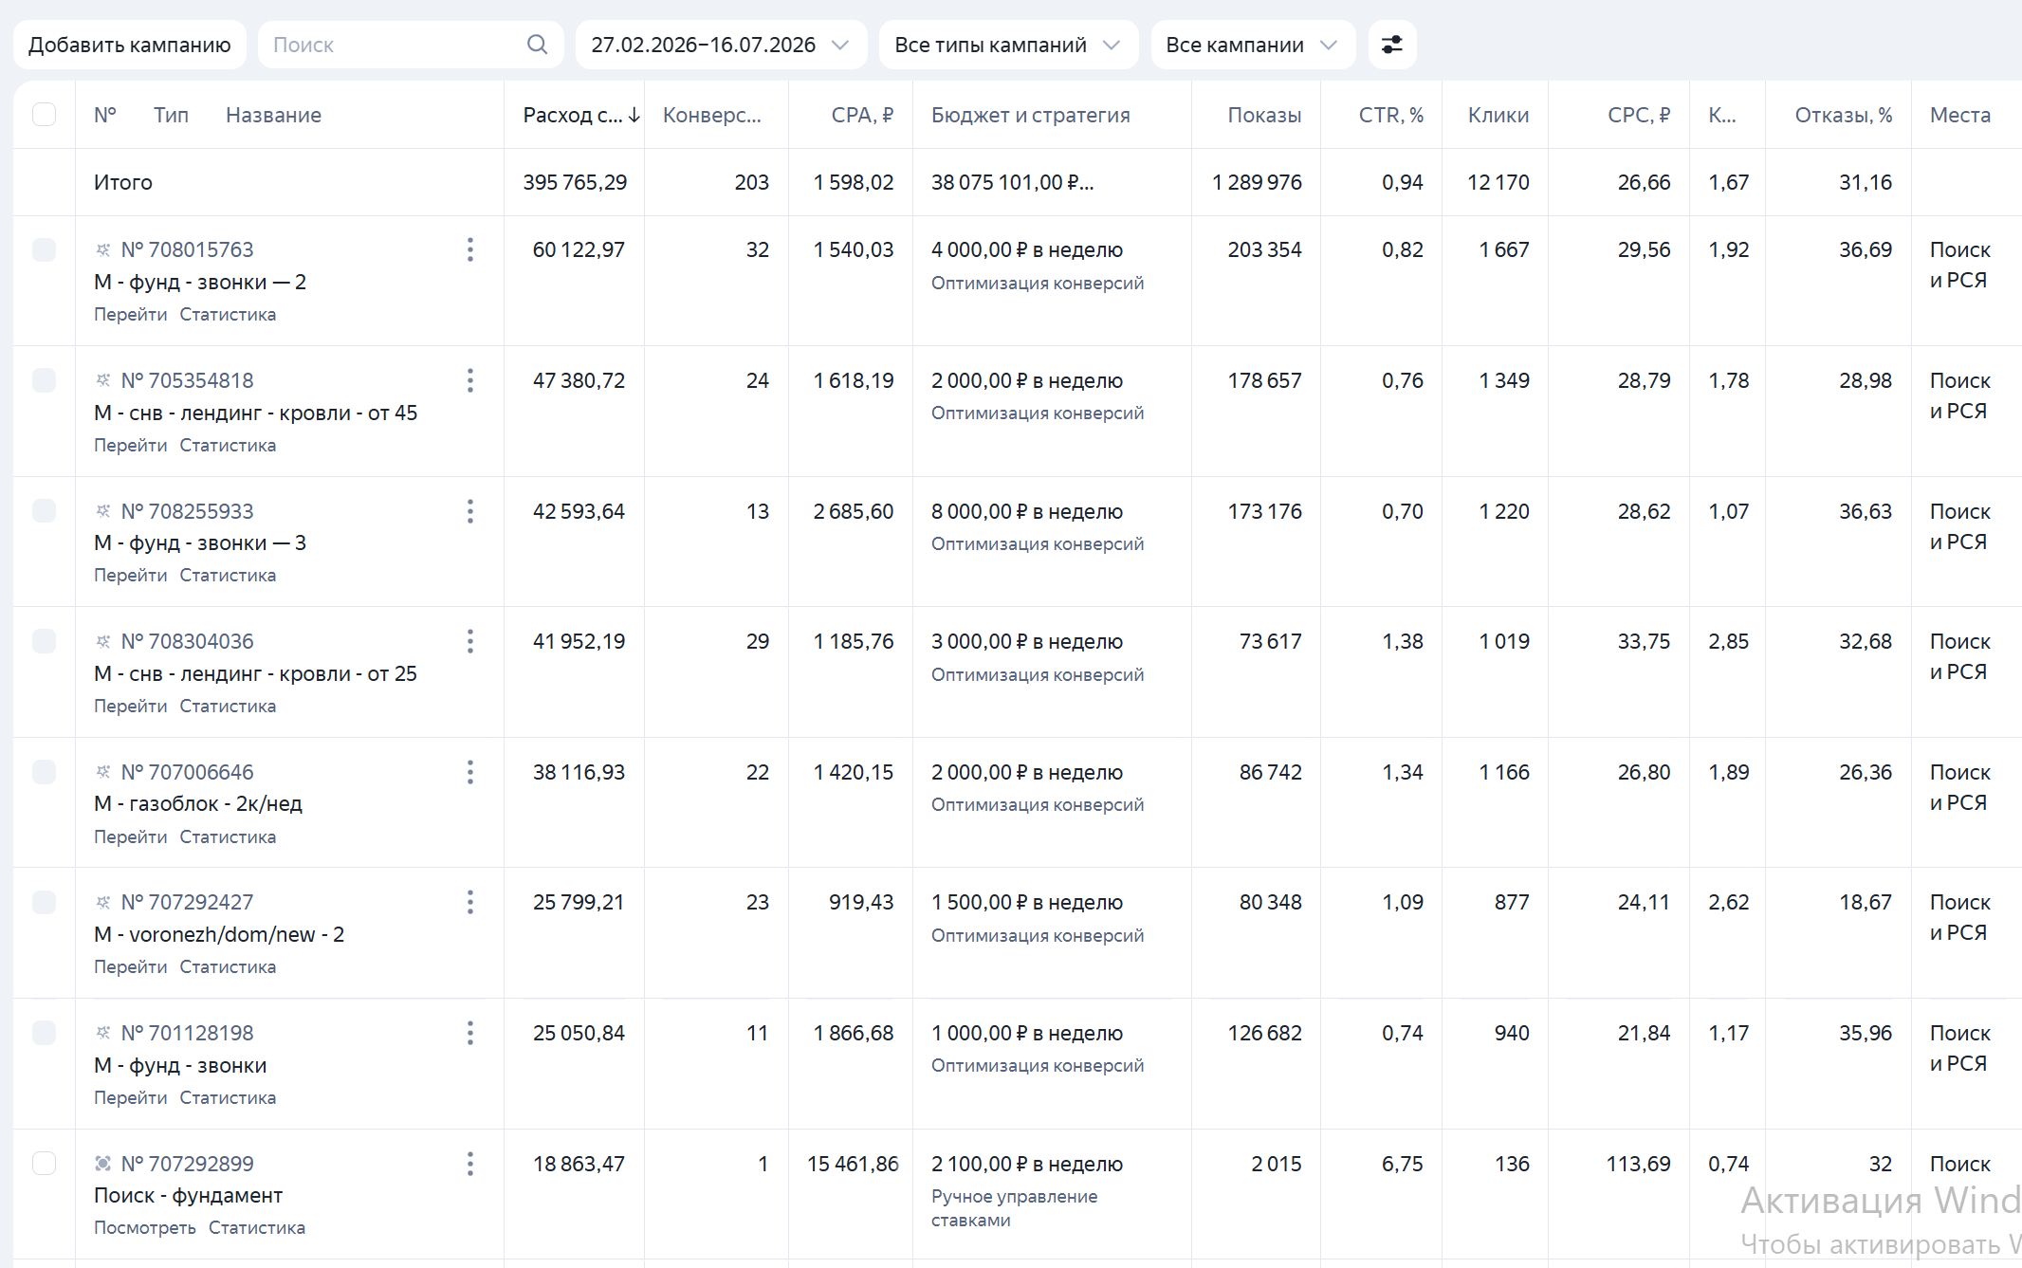Select the checkbox for Поиск - фундамент campaign
Image resolution: width=2022 pixels, height=1268 pixels.
pos(44,1164)
